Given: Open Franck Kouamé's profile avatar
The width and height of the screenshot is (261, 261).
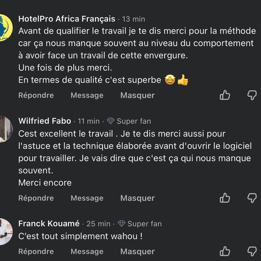Looking at the screenshot, I should tap(5, 232).
